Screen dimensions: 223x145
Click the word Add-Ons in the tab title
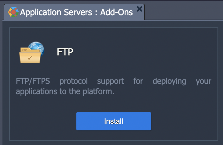116,12
